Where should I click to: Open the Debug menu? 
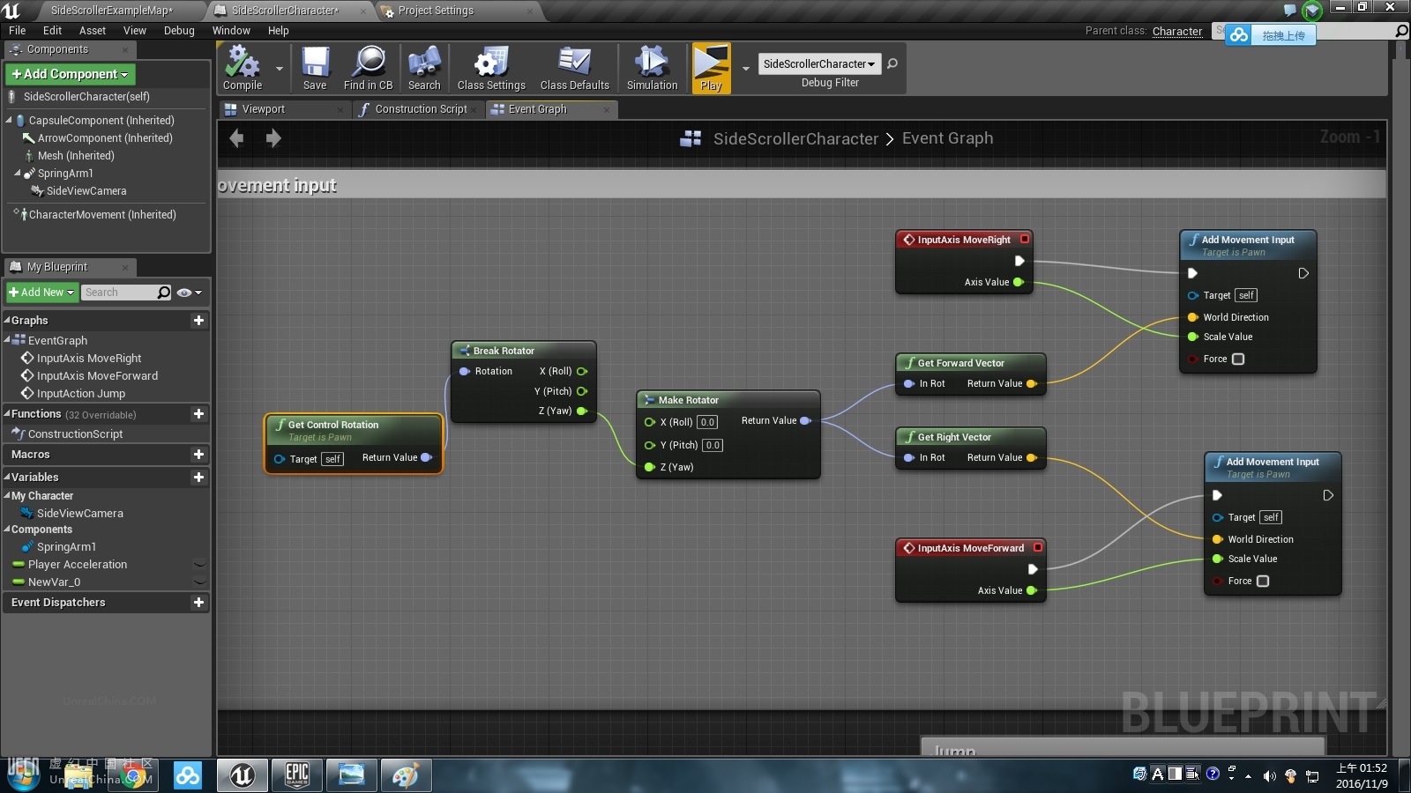click(179, 31)
